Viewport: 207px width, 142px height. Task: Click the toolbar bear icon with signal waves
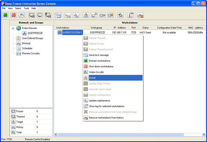coord(94,15)
